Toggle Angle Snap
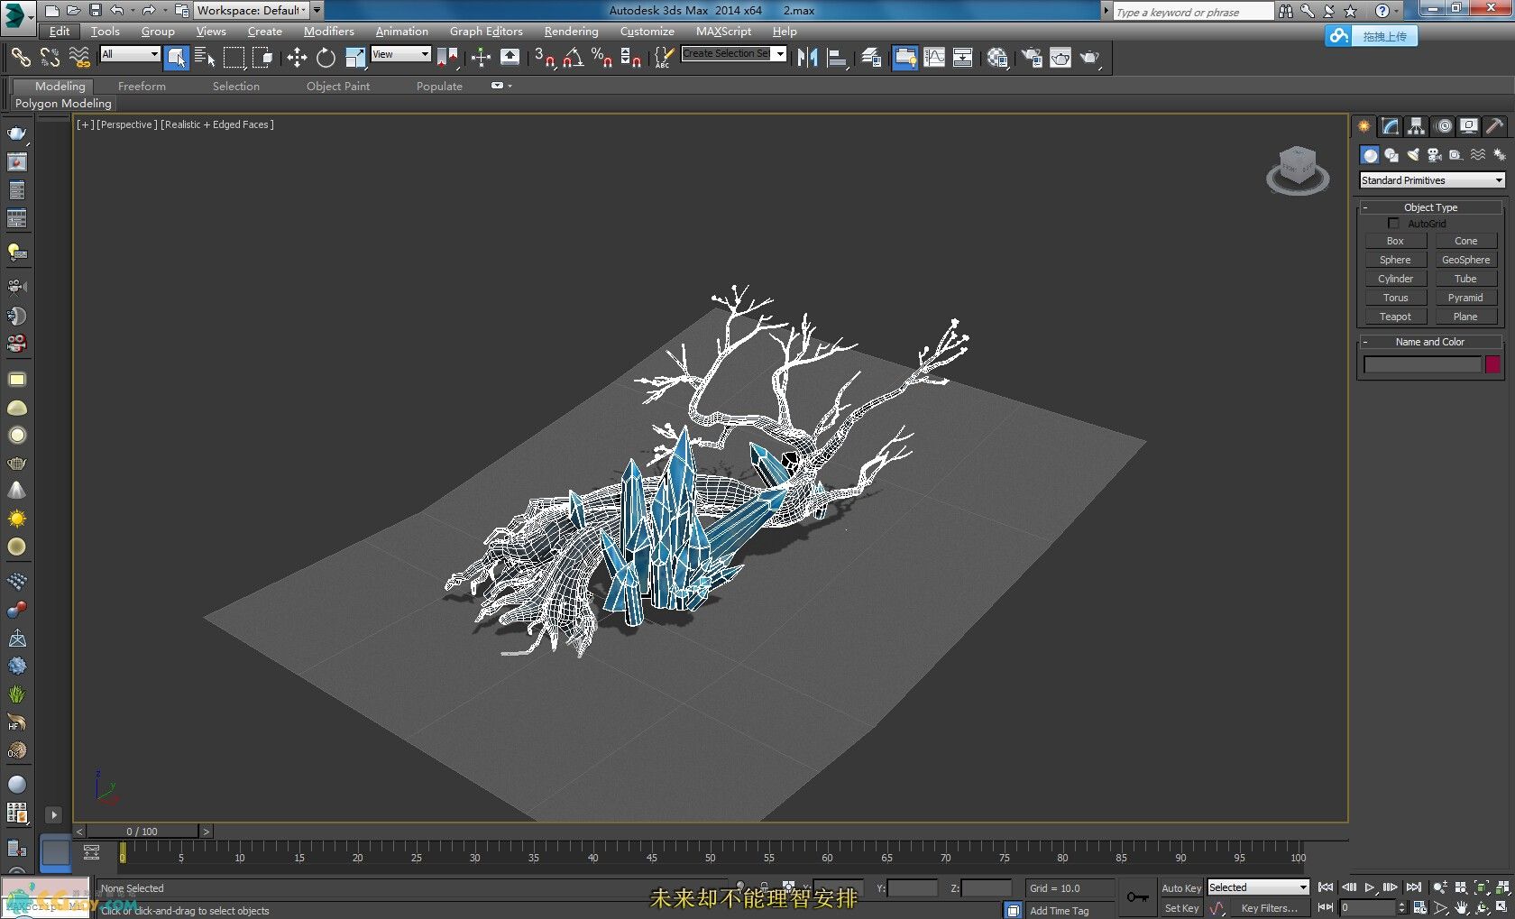This screenshot has height=919, width=1515. pyautogui.click(x=573, y=58)
